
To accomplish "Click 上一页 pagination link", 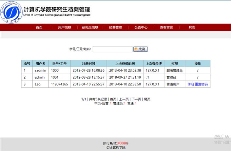I will (x=124, y=99).
